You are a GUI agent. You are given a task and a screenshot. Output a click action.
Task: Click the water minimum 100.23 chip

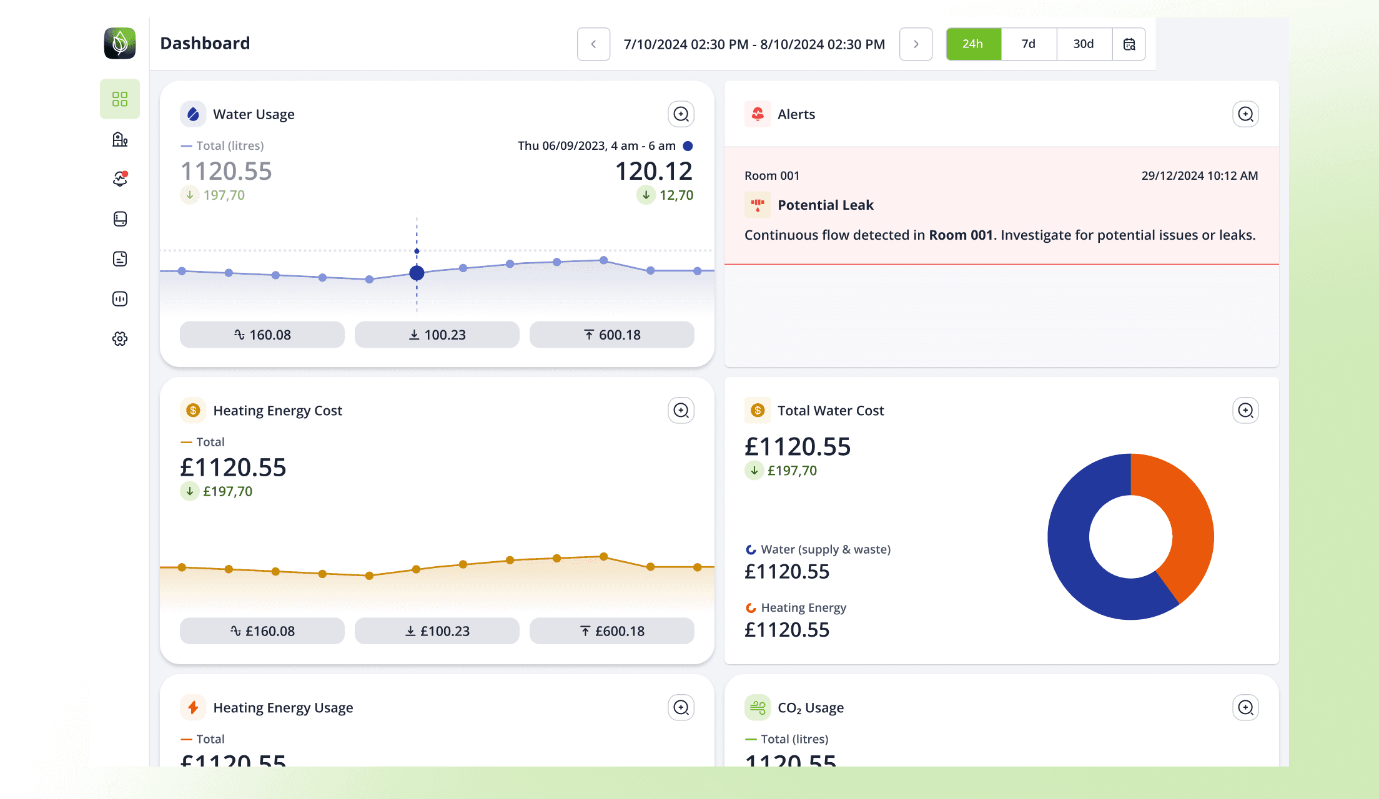(437, 335)
